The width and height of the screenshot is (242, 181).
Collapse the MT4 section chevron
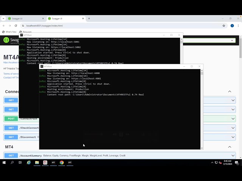coord(230,147)
